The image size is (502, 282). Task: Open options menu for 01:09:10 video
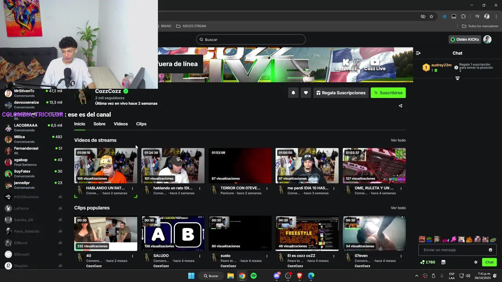pyautogui.click(x=133, y=188)
